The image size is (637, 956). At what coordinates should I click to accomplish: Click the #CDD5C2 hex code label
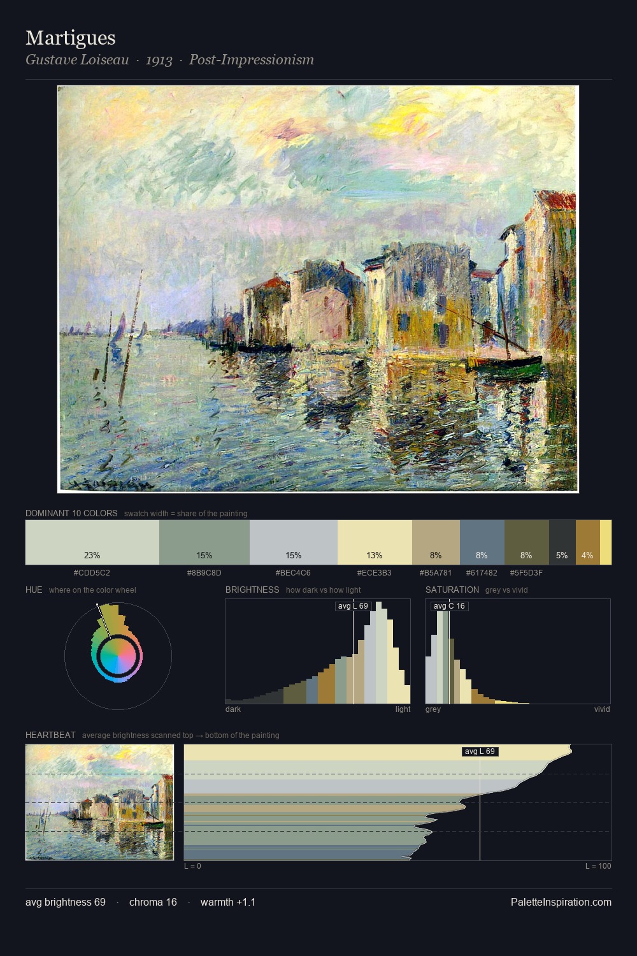(92, 573)
